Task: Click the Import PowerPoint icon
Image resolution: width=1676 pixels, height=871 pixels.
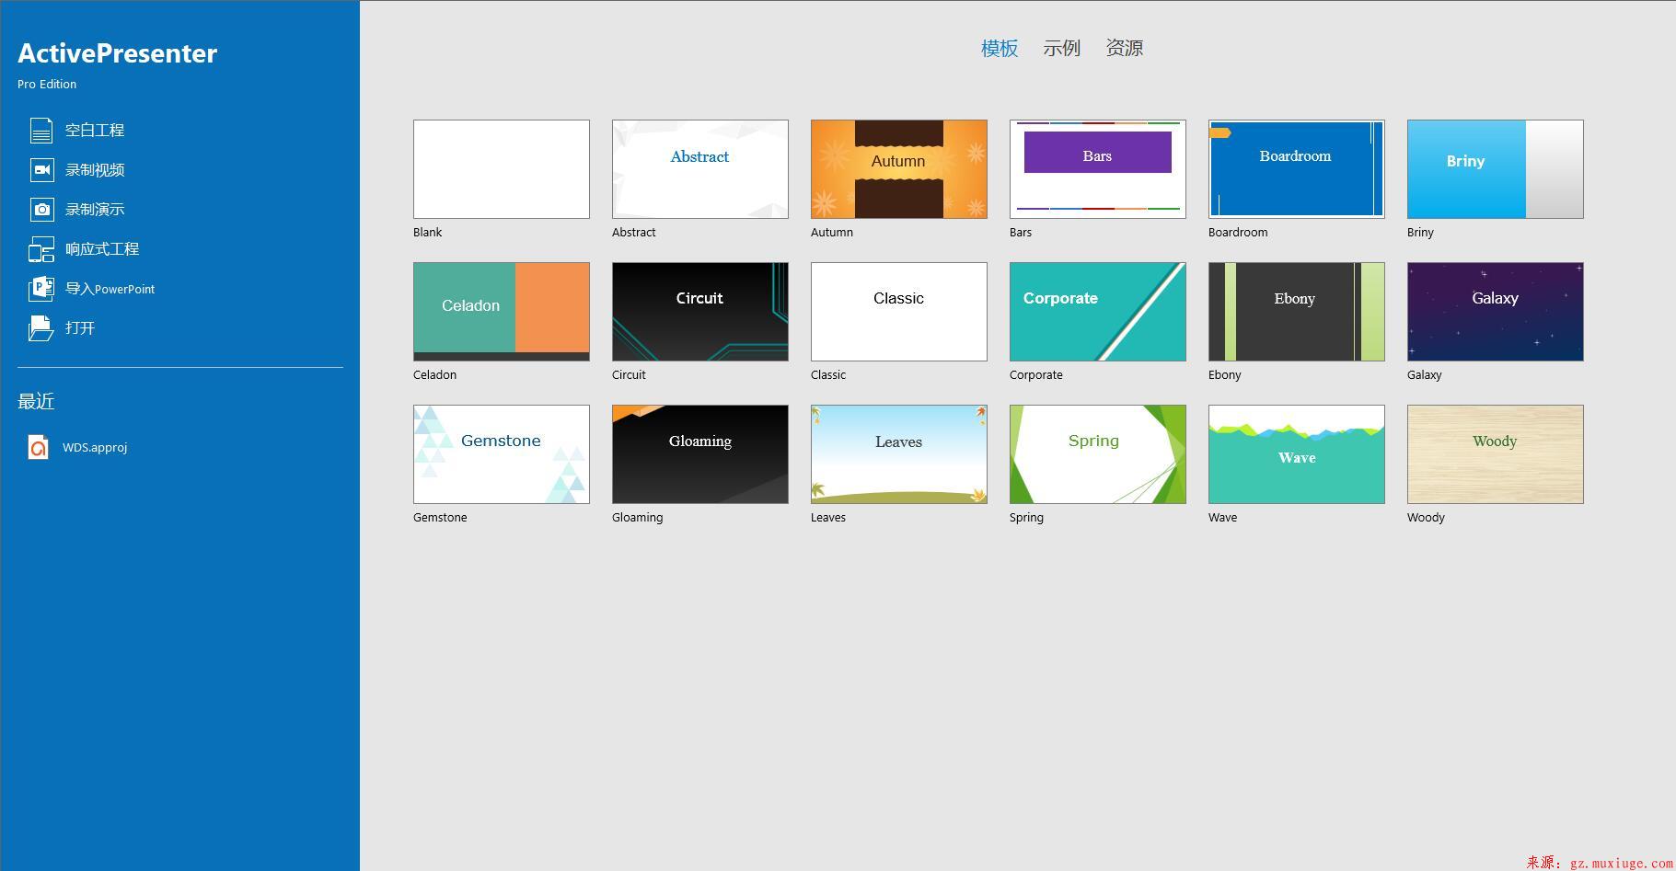Action: click(x=41, y=289)
